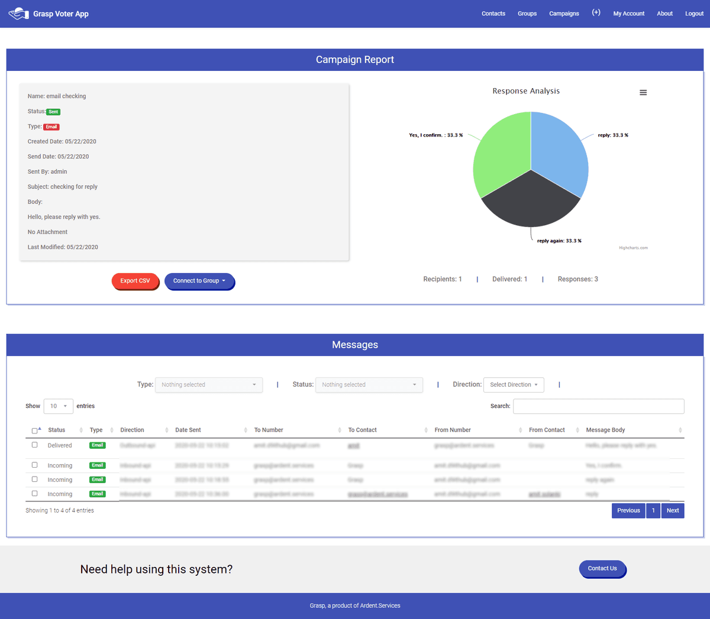Click the Contact Us button
The width and height of the screenshot is (710, 619).
click(602, 569)
